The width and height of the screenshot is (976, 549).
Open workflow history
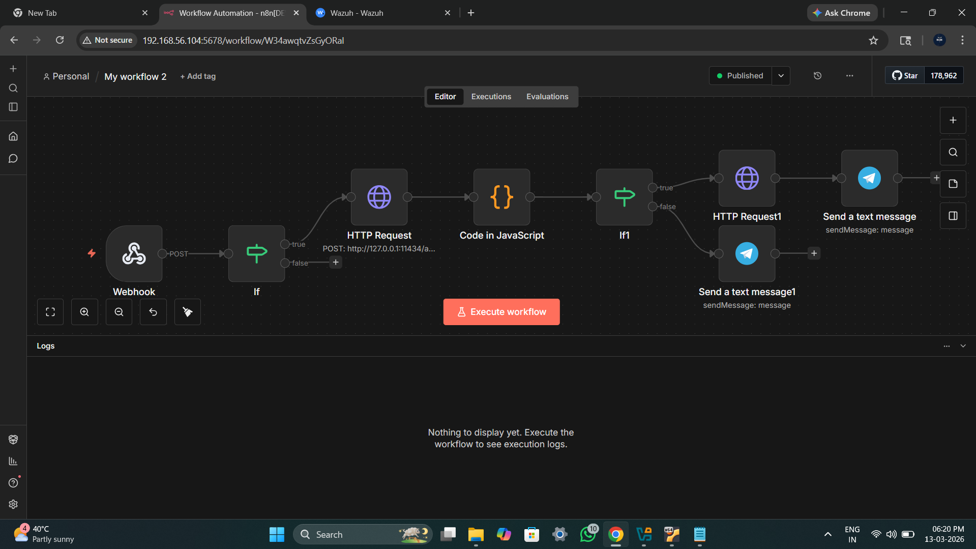click(817, 76)
